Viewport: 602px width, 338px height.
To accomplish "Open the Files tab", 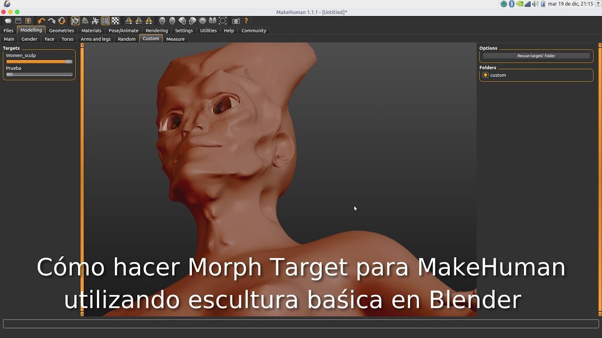I will point(8,31).
